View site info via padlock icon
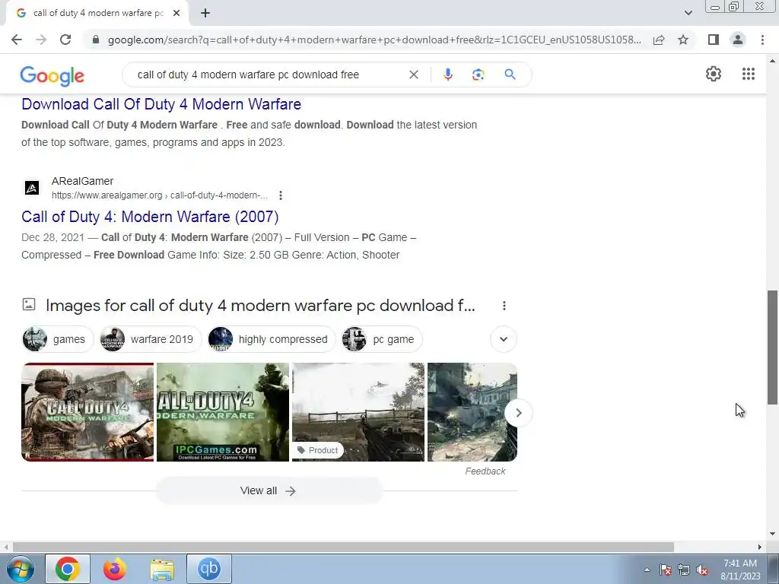 pyautogui.click(x=96, y=40)
